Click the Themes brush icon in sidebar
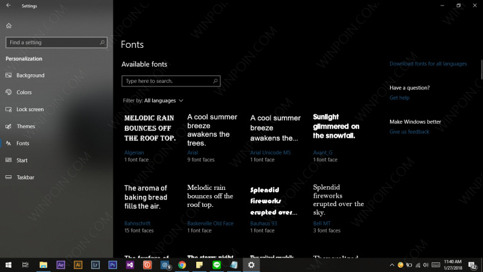The height and width of the screenshot is (272, 483). point(8,126)
